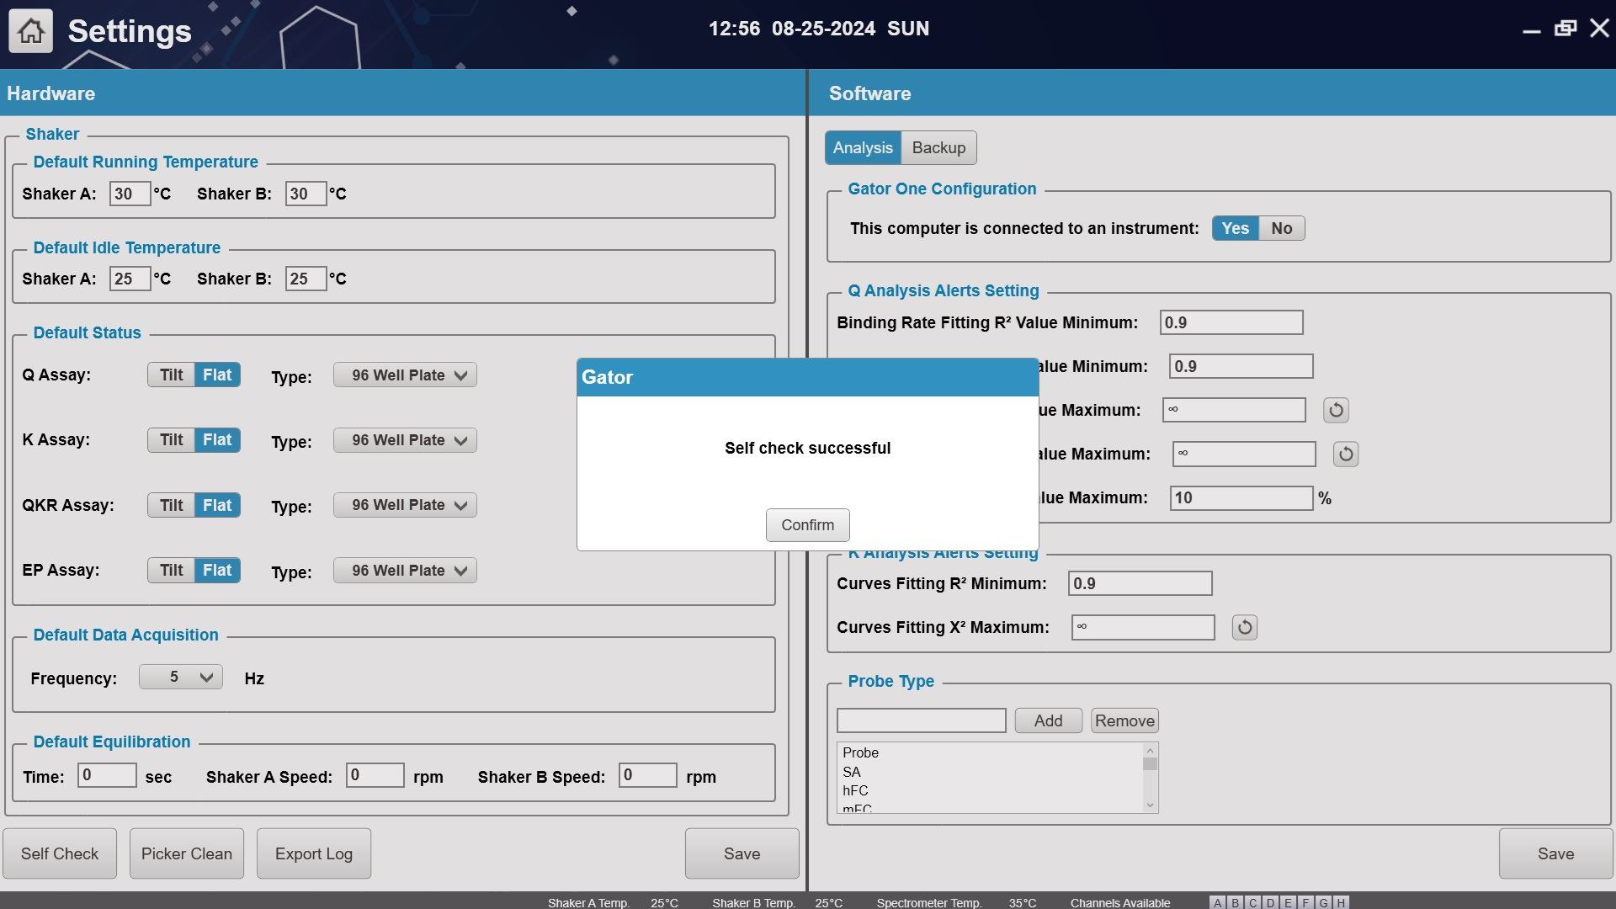Edit Curves Fitting R² Minimum field
The image size is (1616, 909).
1140,583
